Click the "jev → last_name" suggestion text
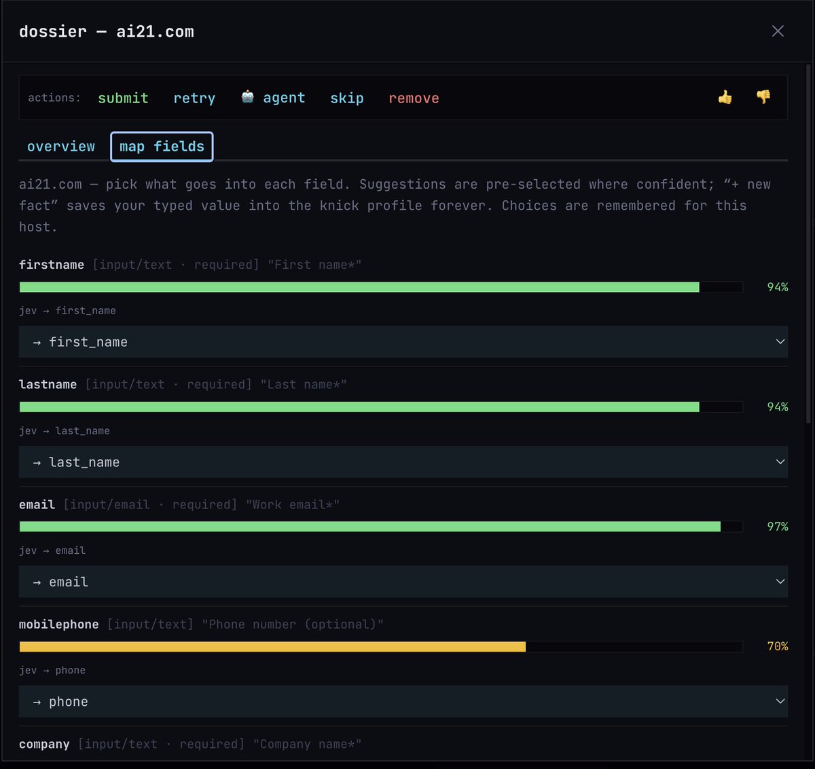This screenshot has width=815, height=769. [x=65, y=431]
